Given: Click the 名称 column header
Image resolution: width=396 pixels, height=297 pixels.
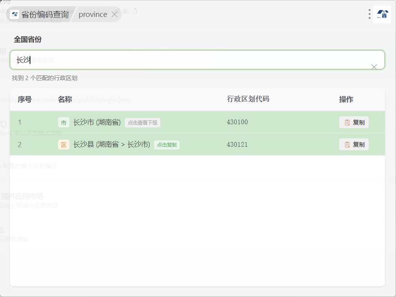Looking at the screenshot, I should click(x=64, y=99).
